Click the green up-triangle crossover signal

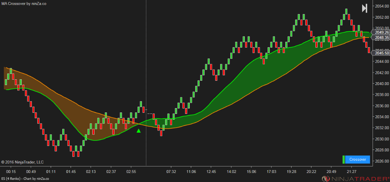point(139,131)
